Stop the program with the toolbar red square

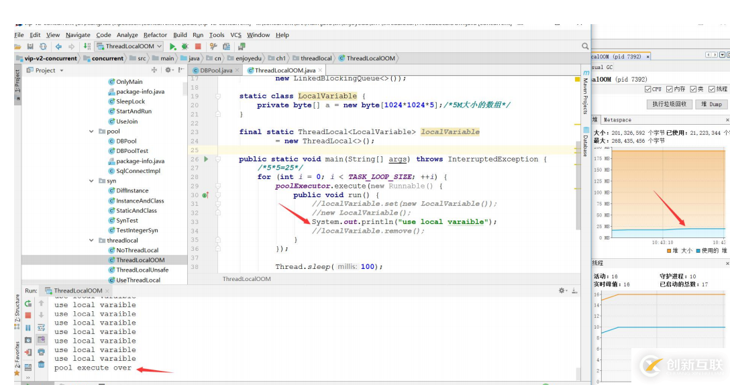point(198,46)
